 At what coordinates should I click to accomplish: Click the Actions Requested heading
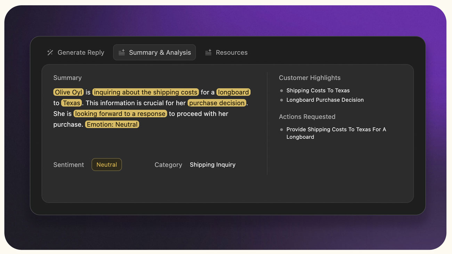tap(307, 117)
